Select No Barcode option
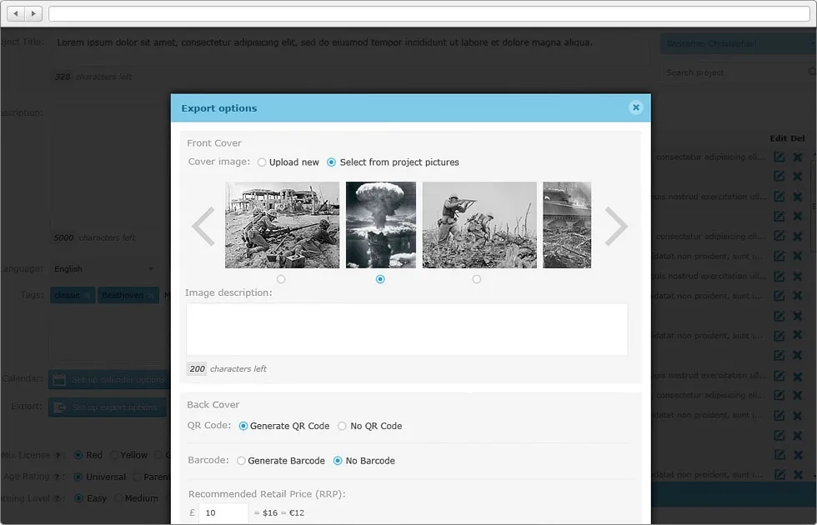 point(338,461)
